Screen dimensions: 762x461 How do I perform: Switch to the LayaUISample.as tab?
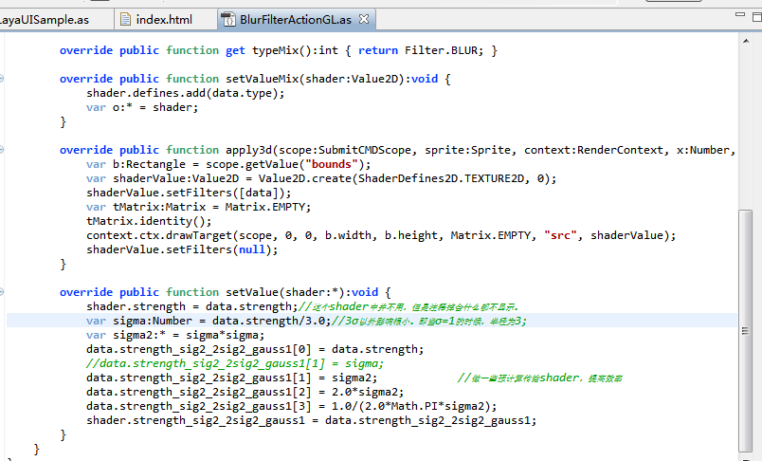point(45,19)
